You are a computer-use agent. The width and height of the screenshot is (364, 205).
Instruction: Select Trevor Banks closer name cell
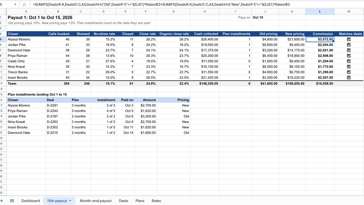(x=26, y=72)
